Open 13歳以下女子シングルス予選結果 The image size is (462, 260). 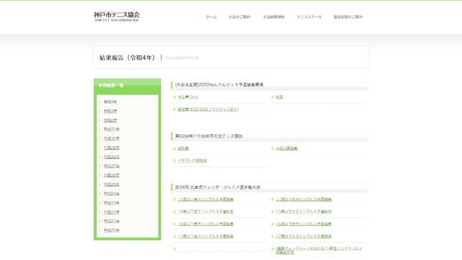304,211
